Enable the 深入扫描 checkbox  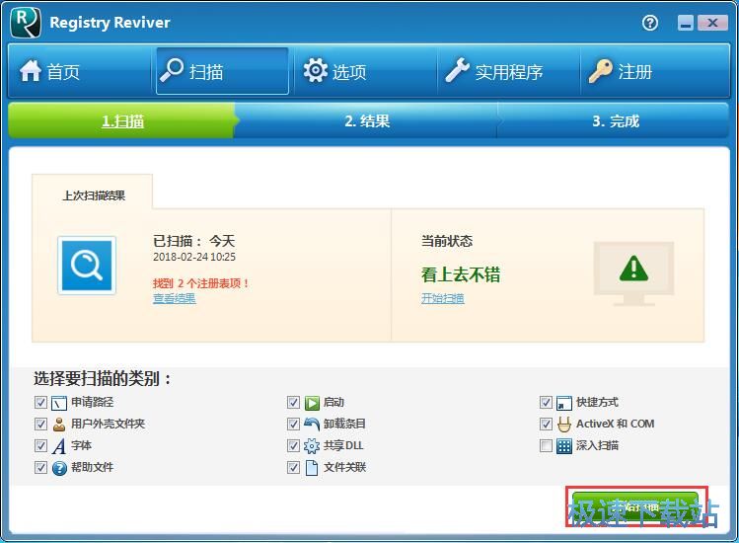coord(546,446)
